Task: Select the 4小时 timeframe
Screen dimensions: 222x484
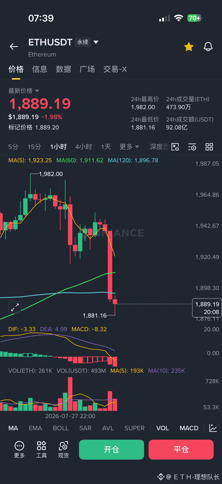Action: pyautogui.click(x=84, y=147)
